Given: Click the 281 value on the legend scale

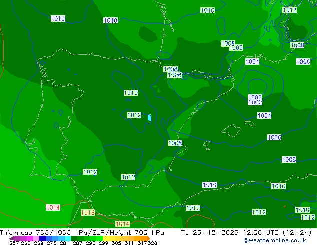Looking at the screenshot, I should [x=64, y=243].
